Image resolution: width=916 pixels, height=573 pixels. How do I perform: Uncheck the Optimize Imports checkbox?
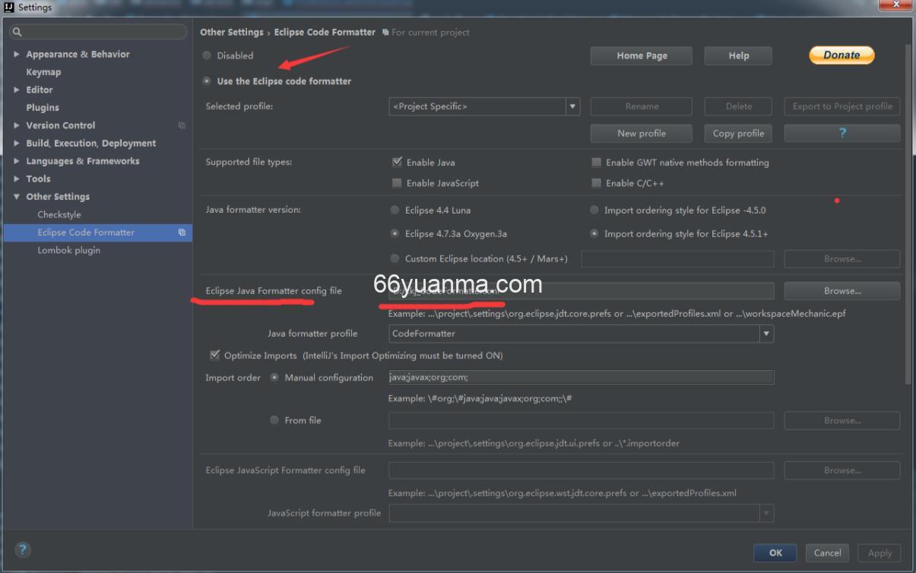[x=214, y=355]
